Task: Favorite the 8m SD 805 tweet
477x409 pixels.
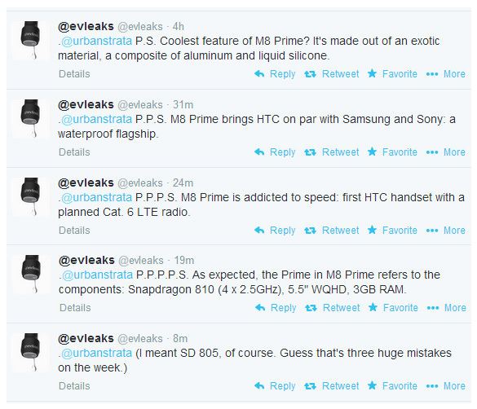Action: pyautogui.click(x=392, y=386)
